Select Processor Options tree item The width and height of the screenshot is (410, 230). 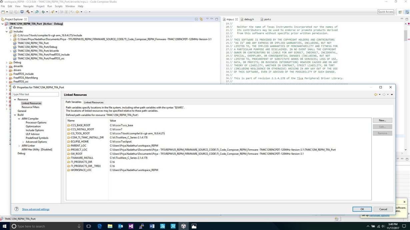coord(36,122)
